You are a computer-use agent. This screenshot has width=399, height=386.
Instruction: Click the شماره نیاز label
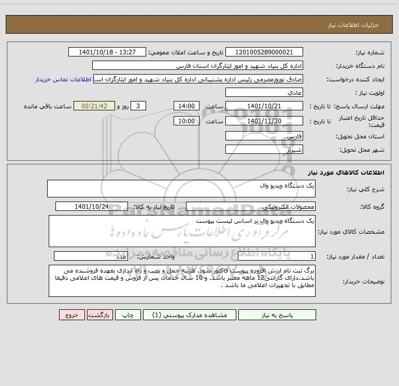tap(370, 53)
